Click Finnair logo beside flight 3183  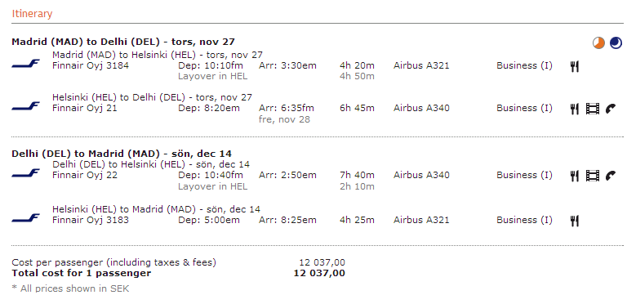click(x=25, y=218)
